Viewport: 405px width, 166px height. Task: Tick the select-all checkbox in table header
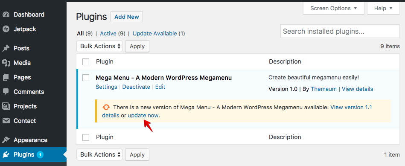pos(86,62)
